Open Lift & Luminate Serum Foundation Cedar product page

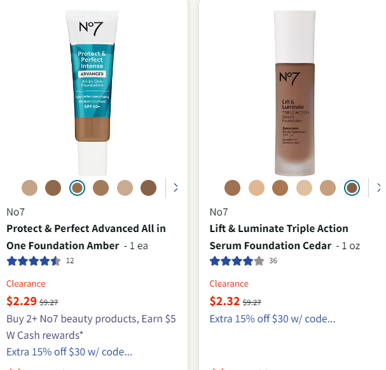[279, 236]
